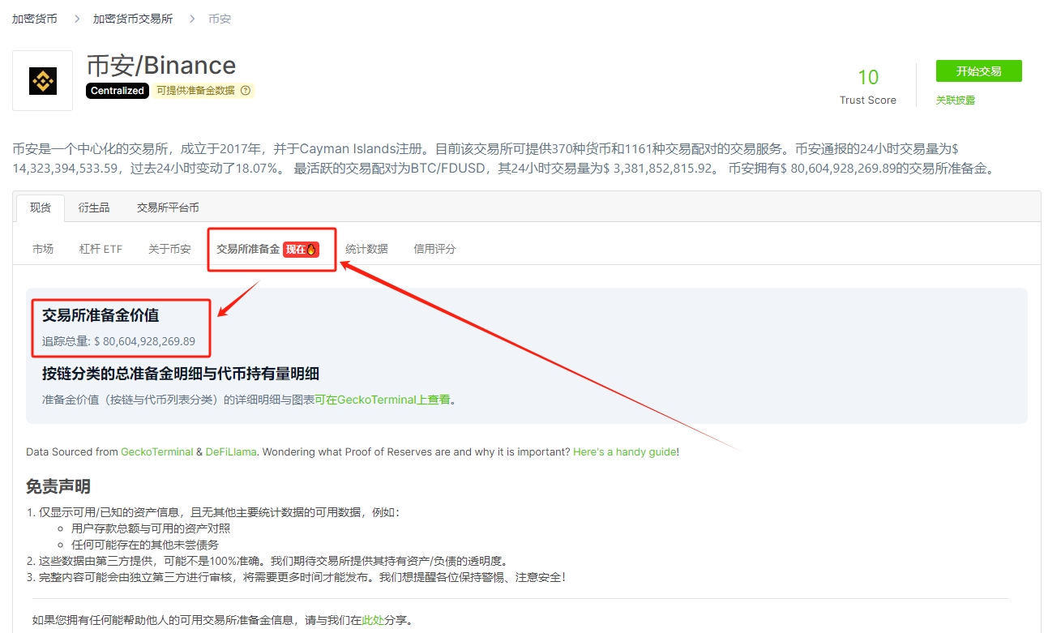Image resolution: width=1061 pixels, height=633 pixels.
Task: Select the 交易所准备金 sub-tab
Action: 248,249
